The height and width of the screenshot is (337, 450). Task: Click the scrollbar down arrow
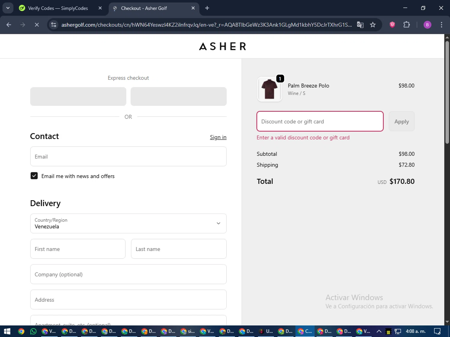(447, 322)
